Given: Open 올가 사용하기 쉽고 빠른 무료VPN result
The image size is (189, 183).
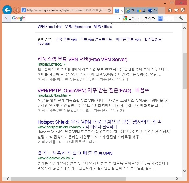Looking at the screenshot, I should (x=75, y=153).
